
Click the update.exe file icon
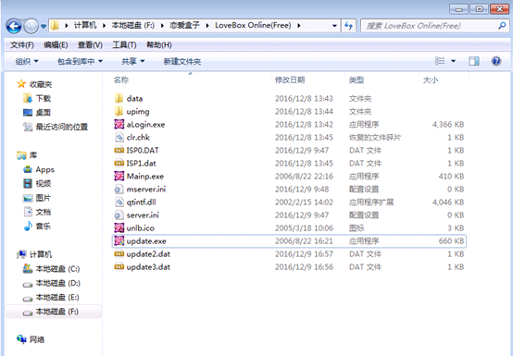(x=119, y=241)
